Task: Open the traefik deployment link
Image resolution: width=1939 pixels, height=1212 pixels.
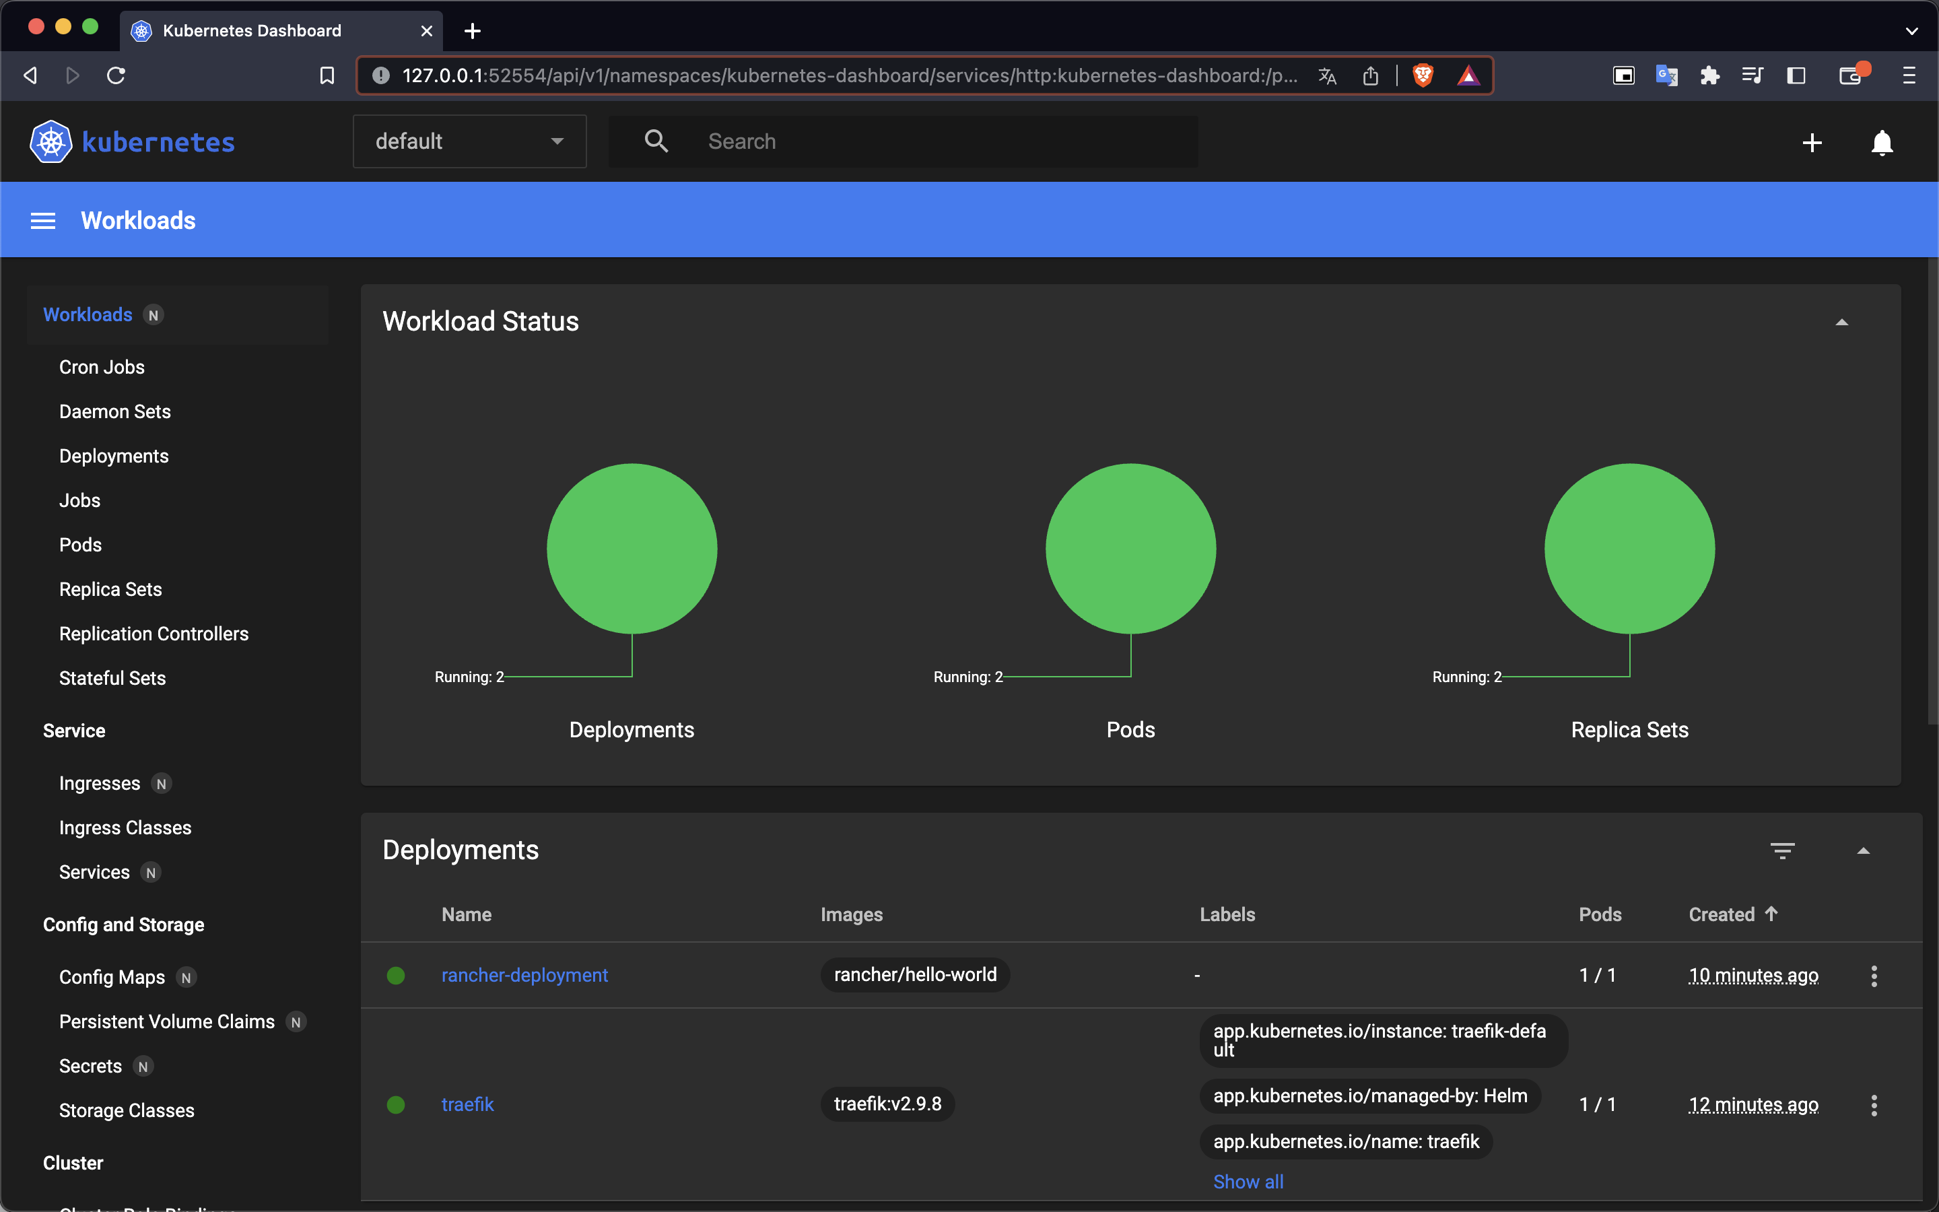Action: tap(467, 1104)
